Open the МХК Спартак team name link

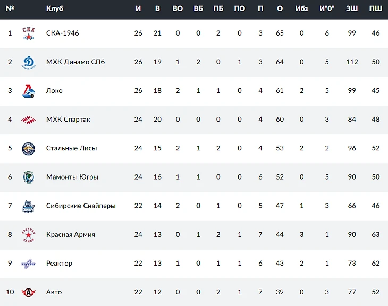[68, 120]
